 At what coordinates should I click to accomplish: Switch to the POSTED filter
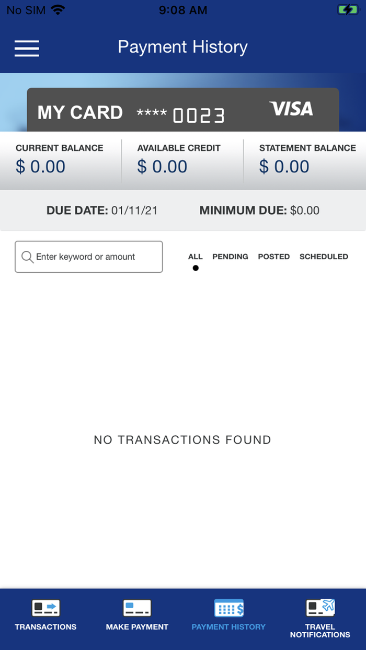[273, 257]
